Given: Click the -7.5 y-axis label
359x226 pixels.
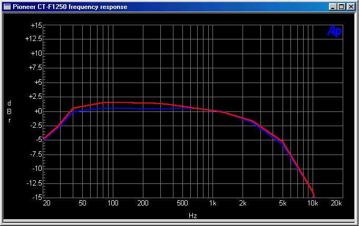Looking at the screenshot, I should click(x=36, y=155).
